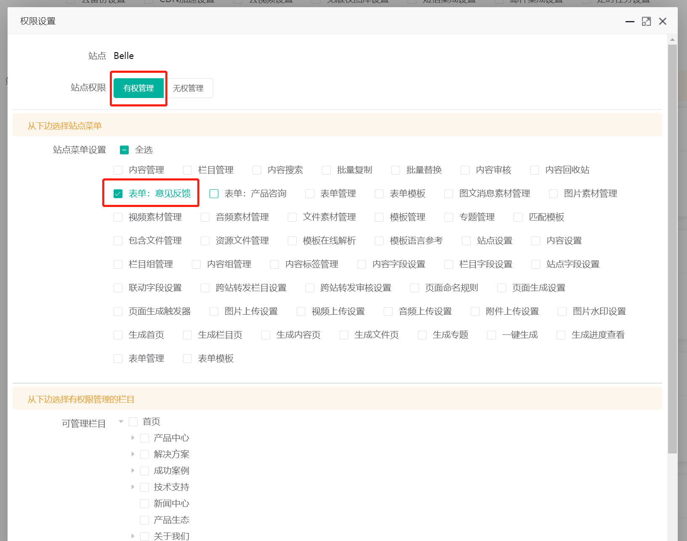Check the 模板管理 option

pyautogui.click(x=379, y=217)
